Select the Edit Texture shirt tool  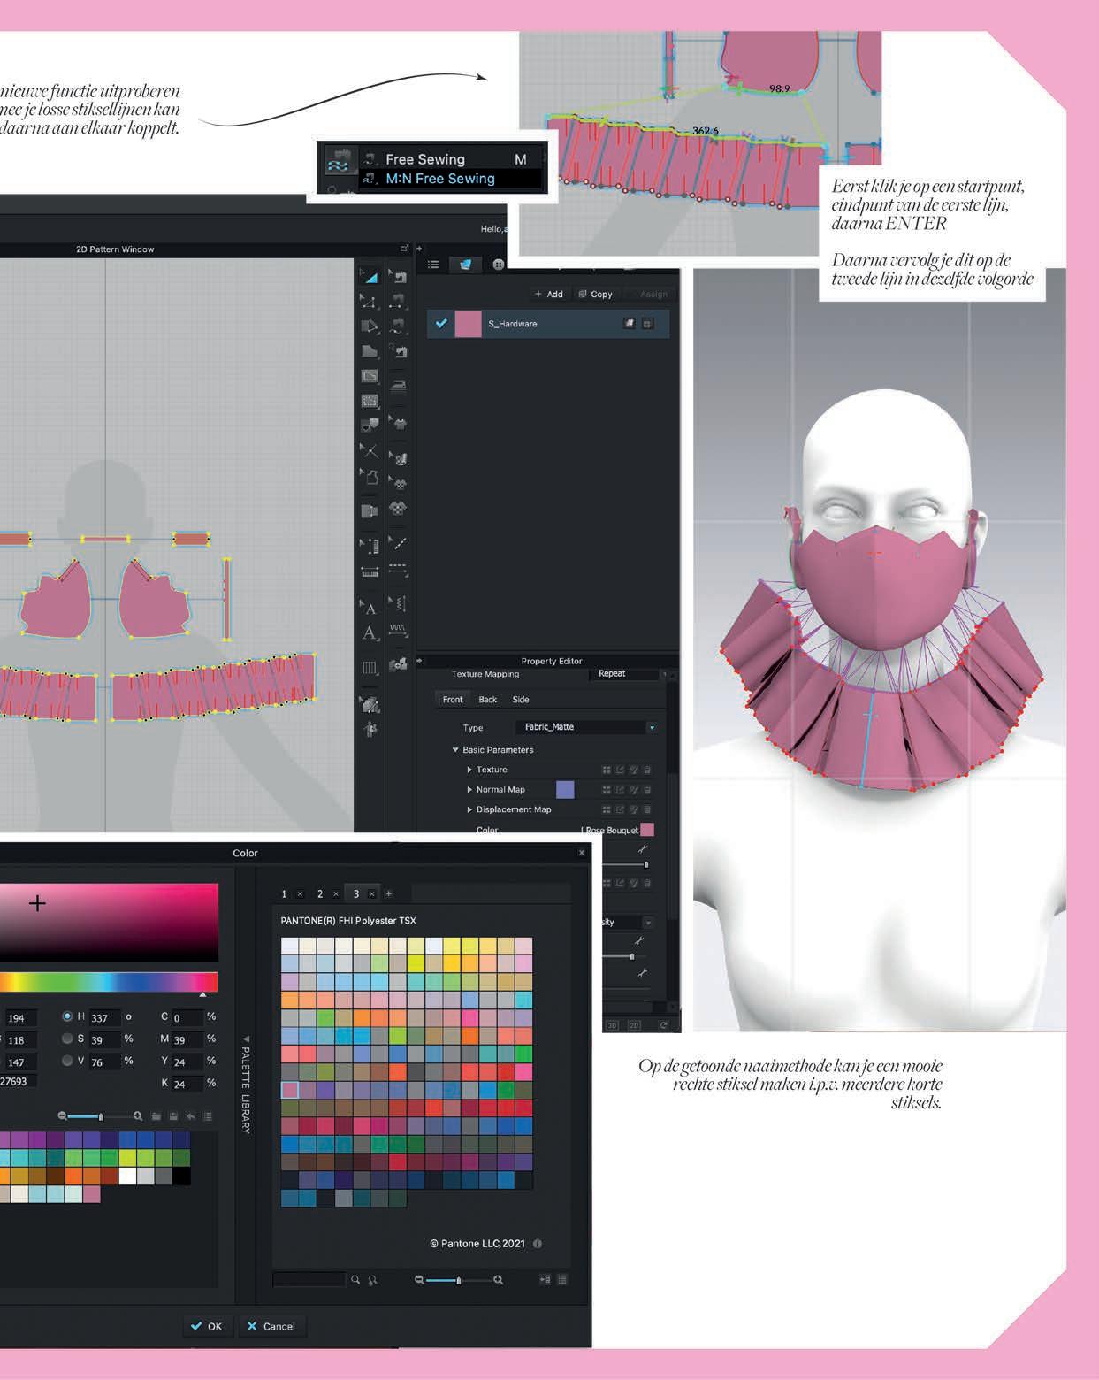[x=398, y=423]
